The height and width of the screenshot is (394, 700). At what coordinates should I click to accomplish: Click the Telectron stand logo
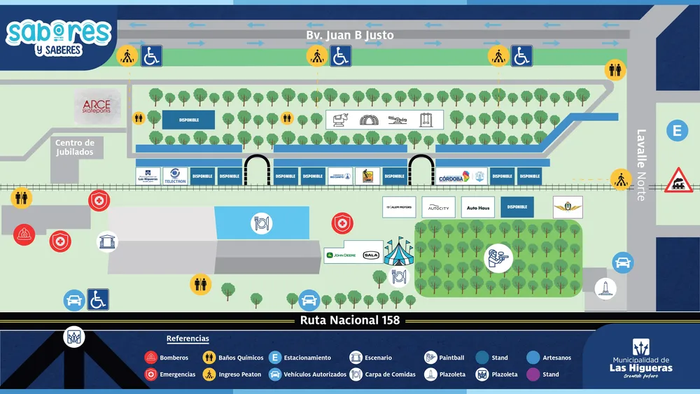click(x=174, y=176)
